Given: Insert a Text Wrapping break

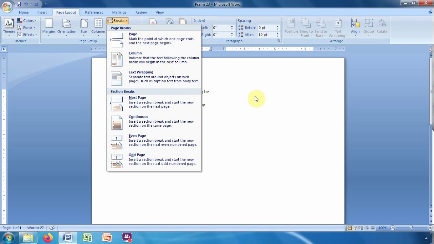Looking at the screenshot, I should click(x=154, y=78).
